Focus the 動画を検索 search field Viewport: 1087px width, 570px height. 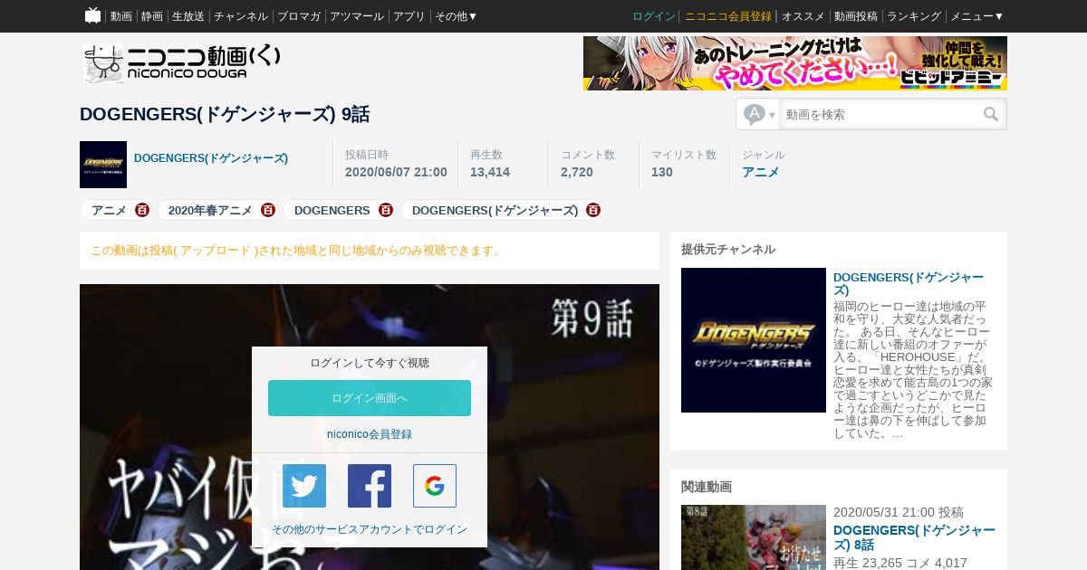coord(880,114)
